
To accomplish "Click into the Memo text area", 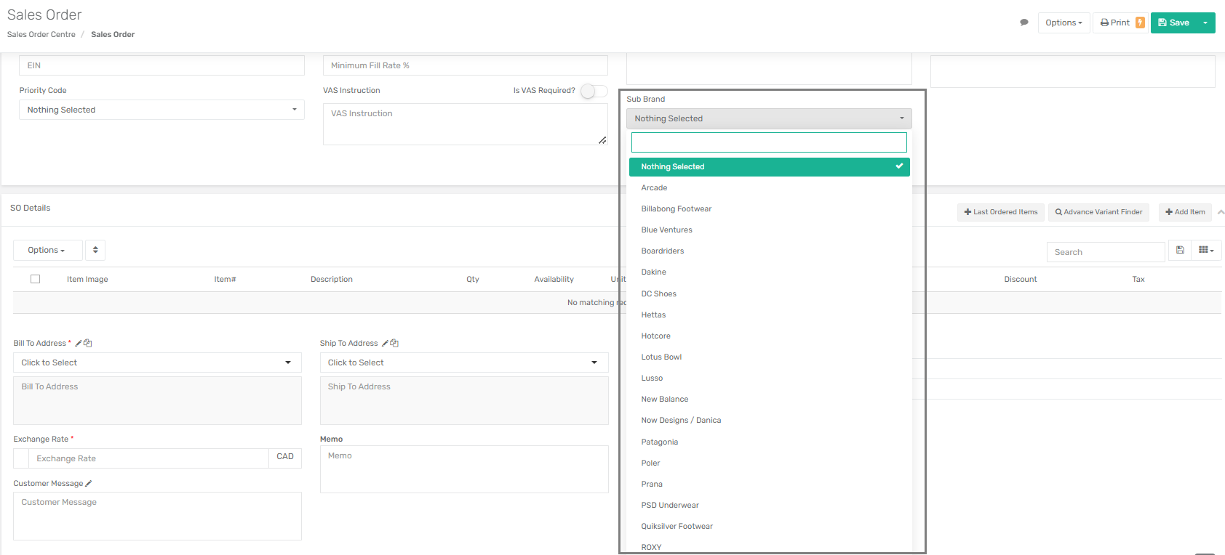I will pyautogui.click(x=464, y=469).
